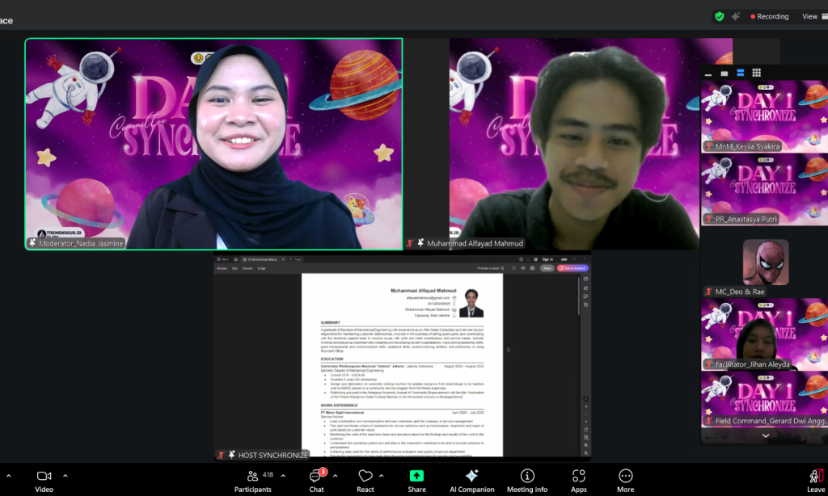828x496 pixels.
Task: Click Ask AI Assistant button
Action: click(x=572, y=268)
